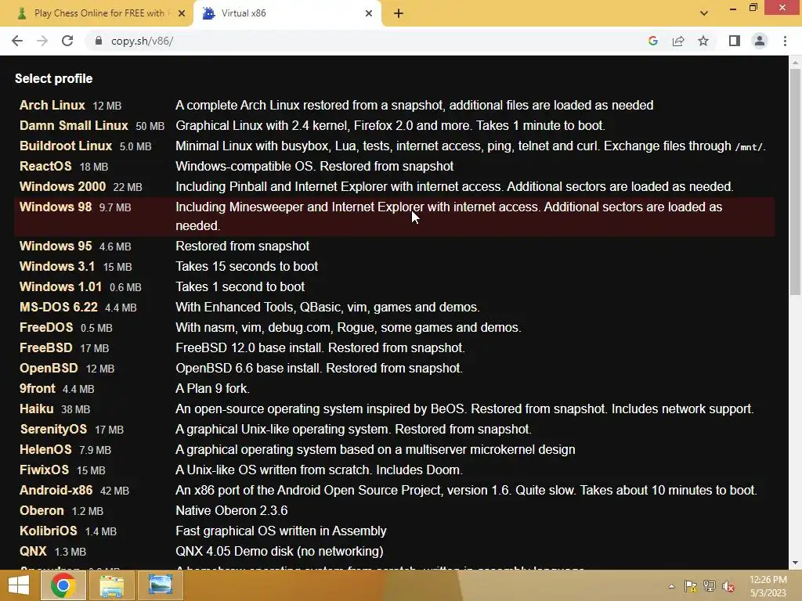The width and height of the screenshot is (802, 601).
Task: Boot the Android-x86 profile
Action: (x=56, y=491)
